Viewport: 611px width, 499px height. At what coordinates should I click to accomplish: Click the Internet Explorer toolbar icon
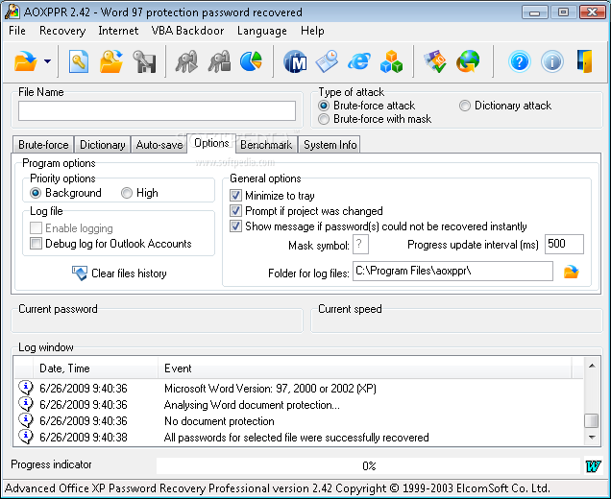[359, 61]
